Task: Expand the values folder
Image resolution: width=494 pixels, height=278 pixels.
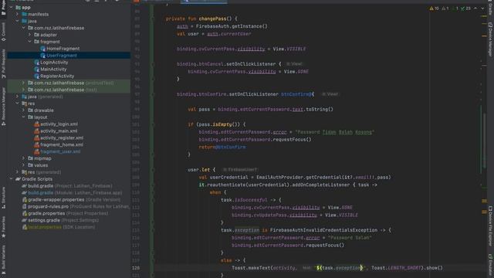Action: [x=24, y=165]
